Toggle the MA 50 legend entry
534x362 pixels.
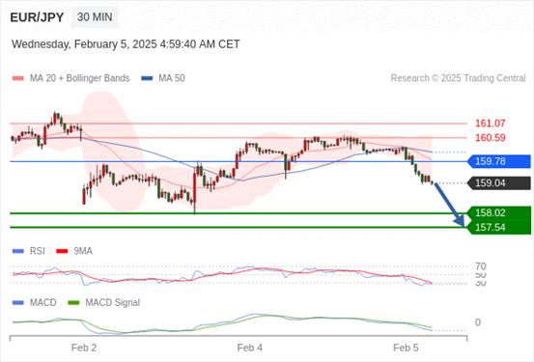point(163,78)
